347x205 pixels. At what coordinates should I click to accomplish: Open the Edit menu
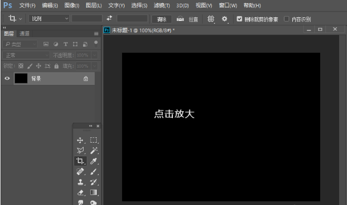coord(50,6)
